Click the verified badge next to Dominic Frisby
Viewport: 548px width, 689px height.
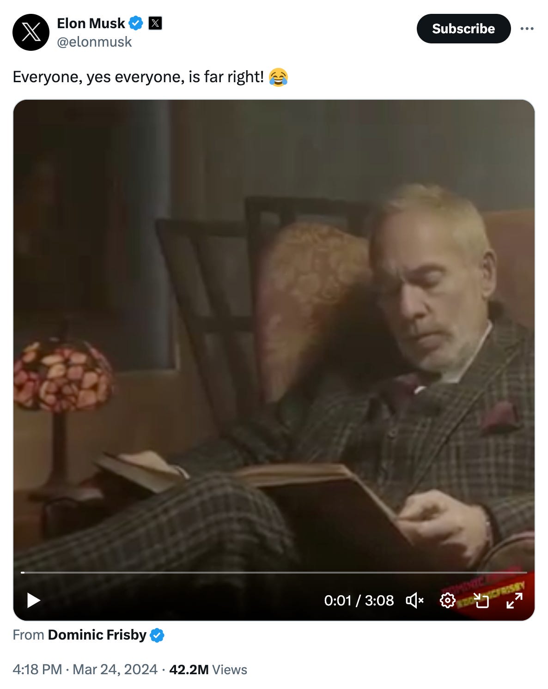[x=157, y=635]
